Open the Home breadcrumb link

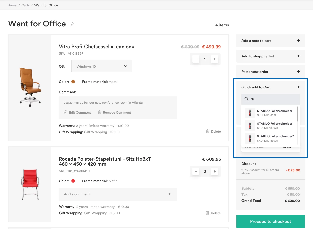(12, 5)
